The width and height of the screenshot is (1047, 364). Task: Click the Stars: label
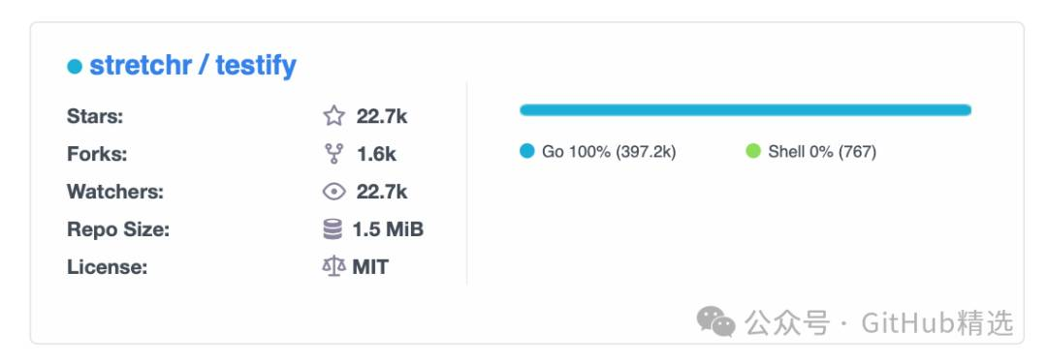pyautogui.click(x=95, y=117)
